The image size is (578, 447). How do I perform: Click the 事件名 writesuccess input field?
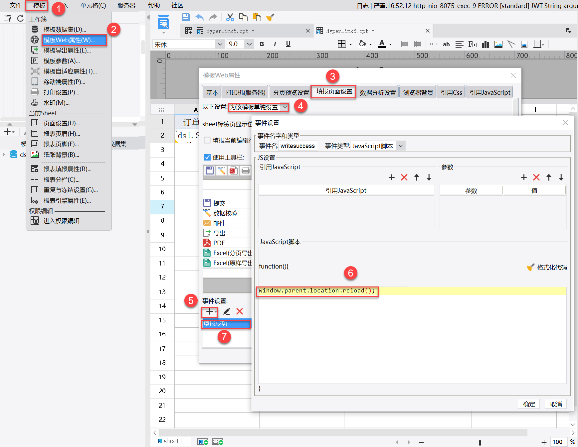[x=298, y=146]
